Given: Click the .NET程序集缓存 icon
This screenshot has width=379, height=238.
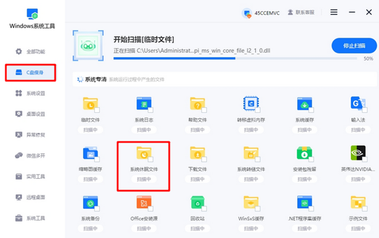Looking at the screenshot, I should point(305,202).
